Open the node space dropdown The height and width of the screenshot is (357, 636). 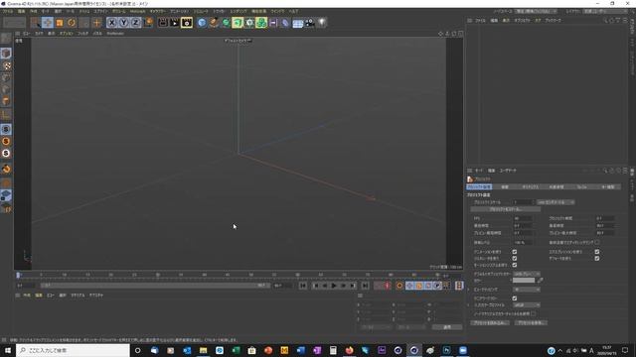click(x=536, y=11)
